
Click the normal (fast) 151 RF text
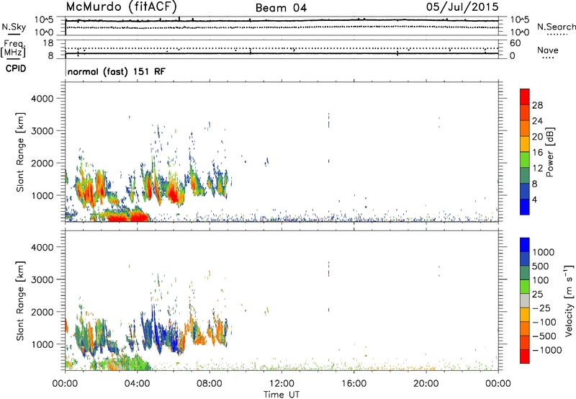[x=117, y=71]
